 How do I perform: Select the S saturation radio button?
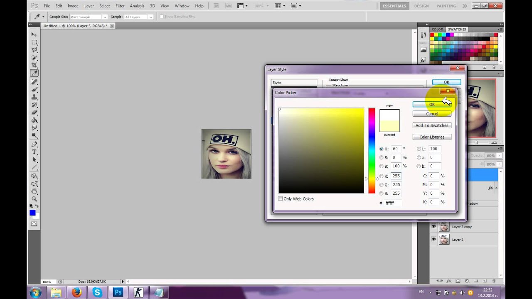[x=382, y=157]
